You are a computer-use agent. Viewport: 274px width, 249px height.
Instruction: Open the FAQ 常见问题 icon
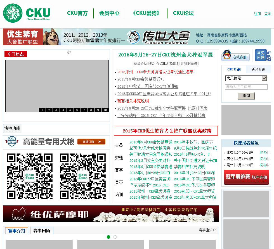coord(263,55)
